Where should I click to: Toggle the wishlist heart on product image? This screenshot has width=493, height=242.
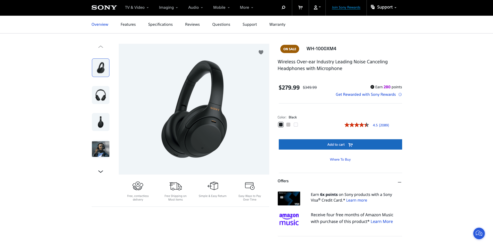click(x=261, y=52)
